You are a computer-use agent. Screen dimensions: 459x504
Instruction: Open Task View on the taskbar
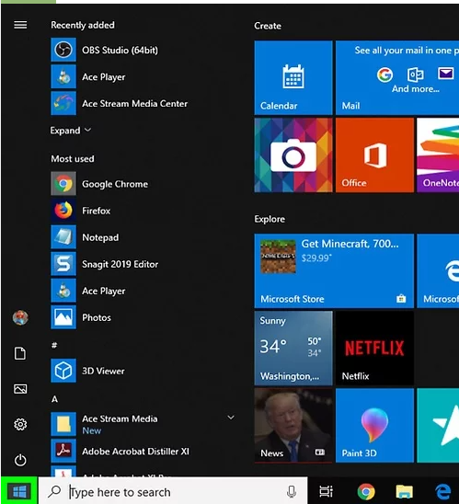point(326,491)
